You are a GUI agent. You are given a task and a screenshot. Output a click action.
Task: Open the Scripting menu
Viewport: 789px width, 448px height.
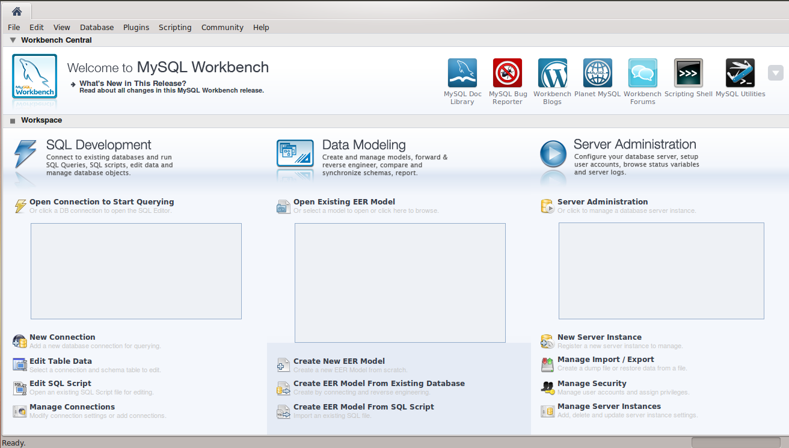tap(175, 27)
